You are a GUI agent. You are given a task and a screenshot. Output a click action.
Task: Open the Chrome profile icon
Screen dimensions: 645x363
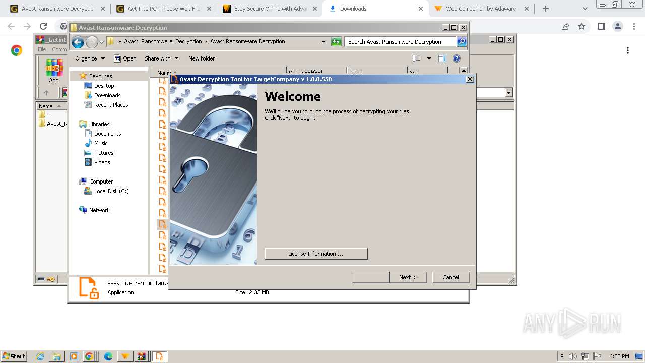617,26
